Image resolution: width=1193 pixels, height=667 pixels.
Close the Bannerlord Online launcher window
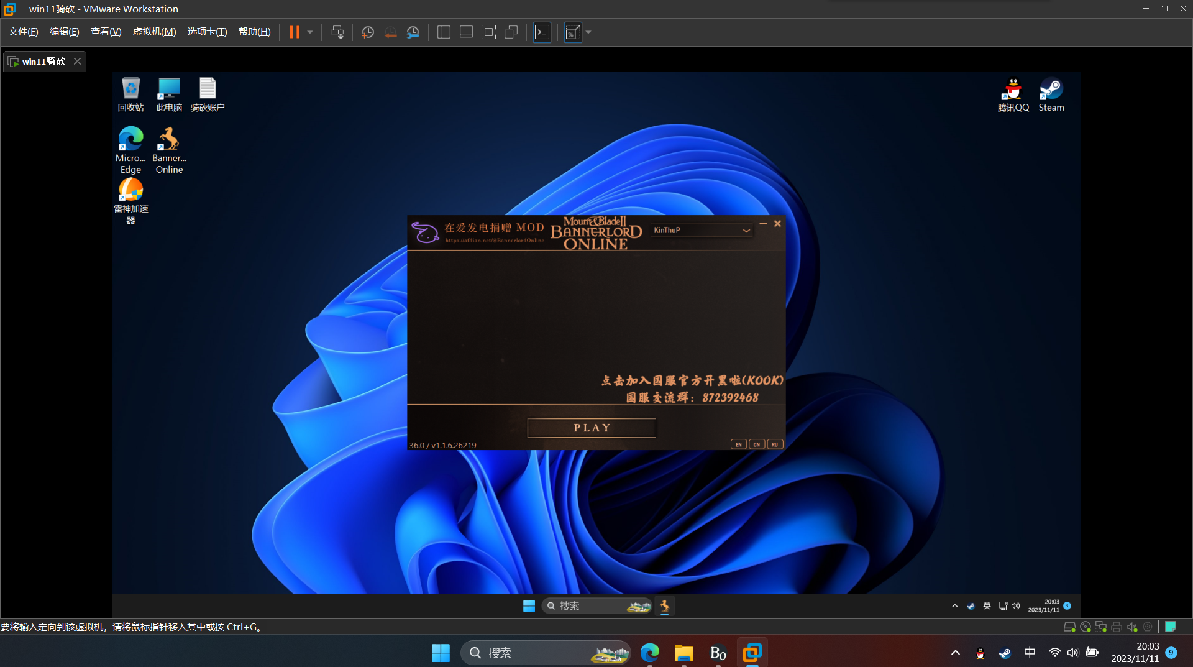[777, 223]
